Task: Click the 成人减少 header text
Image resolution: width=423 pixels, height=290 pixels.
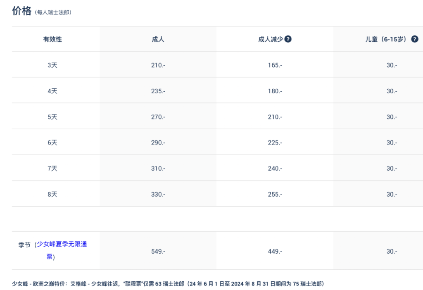Action: click(x=271, y=39)
